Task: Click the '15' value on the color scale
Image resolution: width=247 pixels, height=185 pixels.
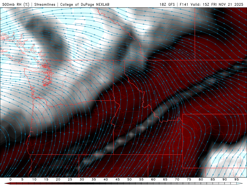Action: click(x=46, y=179)
